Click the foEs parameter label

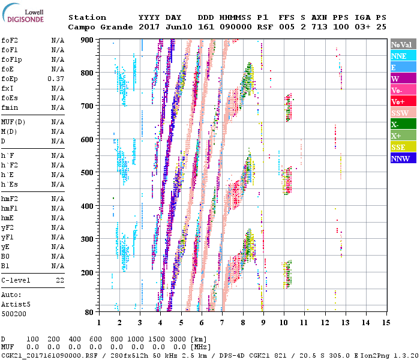click(10, 98)
